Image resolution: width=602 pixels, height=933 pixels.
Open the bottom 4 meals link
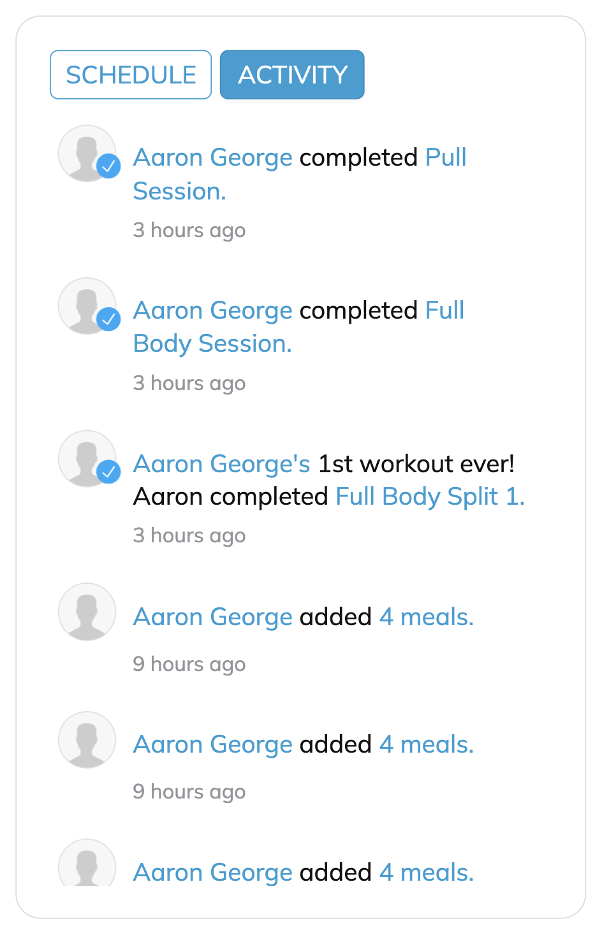click(426, 872)
